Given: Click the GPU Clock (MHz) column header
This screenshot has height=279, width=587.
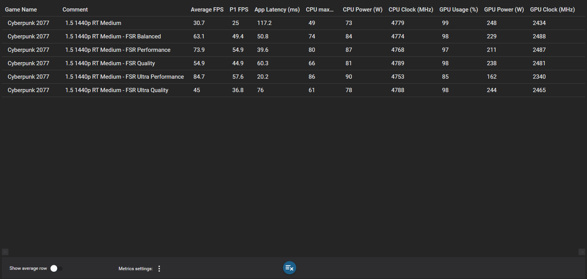Looking at the screenshot, I should [x=552, y=10].
